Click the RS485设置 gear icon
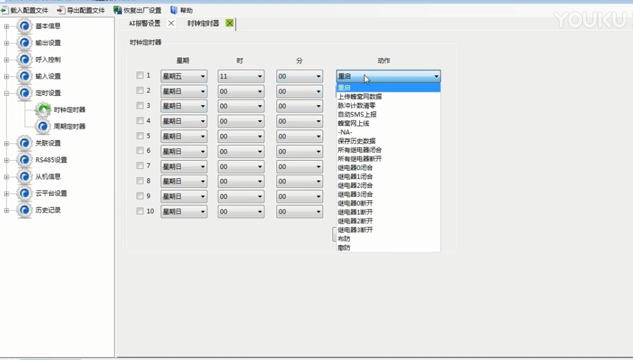The image size is (633, 360). click(24, 160)
